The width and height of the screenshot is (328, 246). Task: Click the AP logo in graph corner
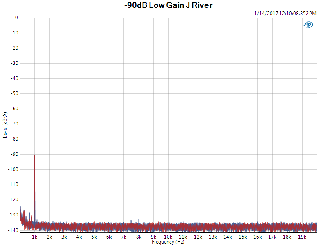coord(308,25)
